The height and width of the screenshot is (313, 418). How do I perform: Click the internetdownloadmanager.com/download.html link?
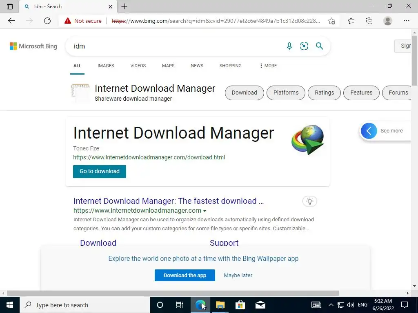coord(149,157)
